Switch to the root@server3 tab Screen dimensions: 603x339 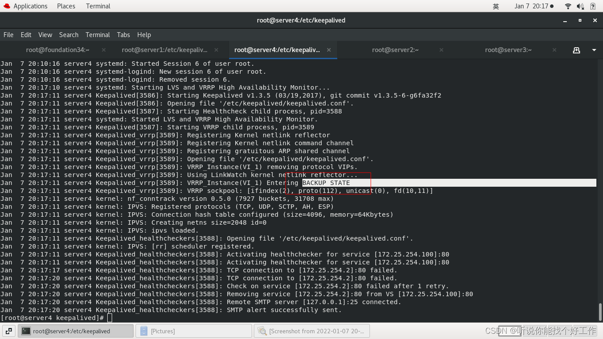[x=509, y=50]
